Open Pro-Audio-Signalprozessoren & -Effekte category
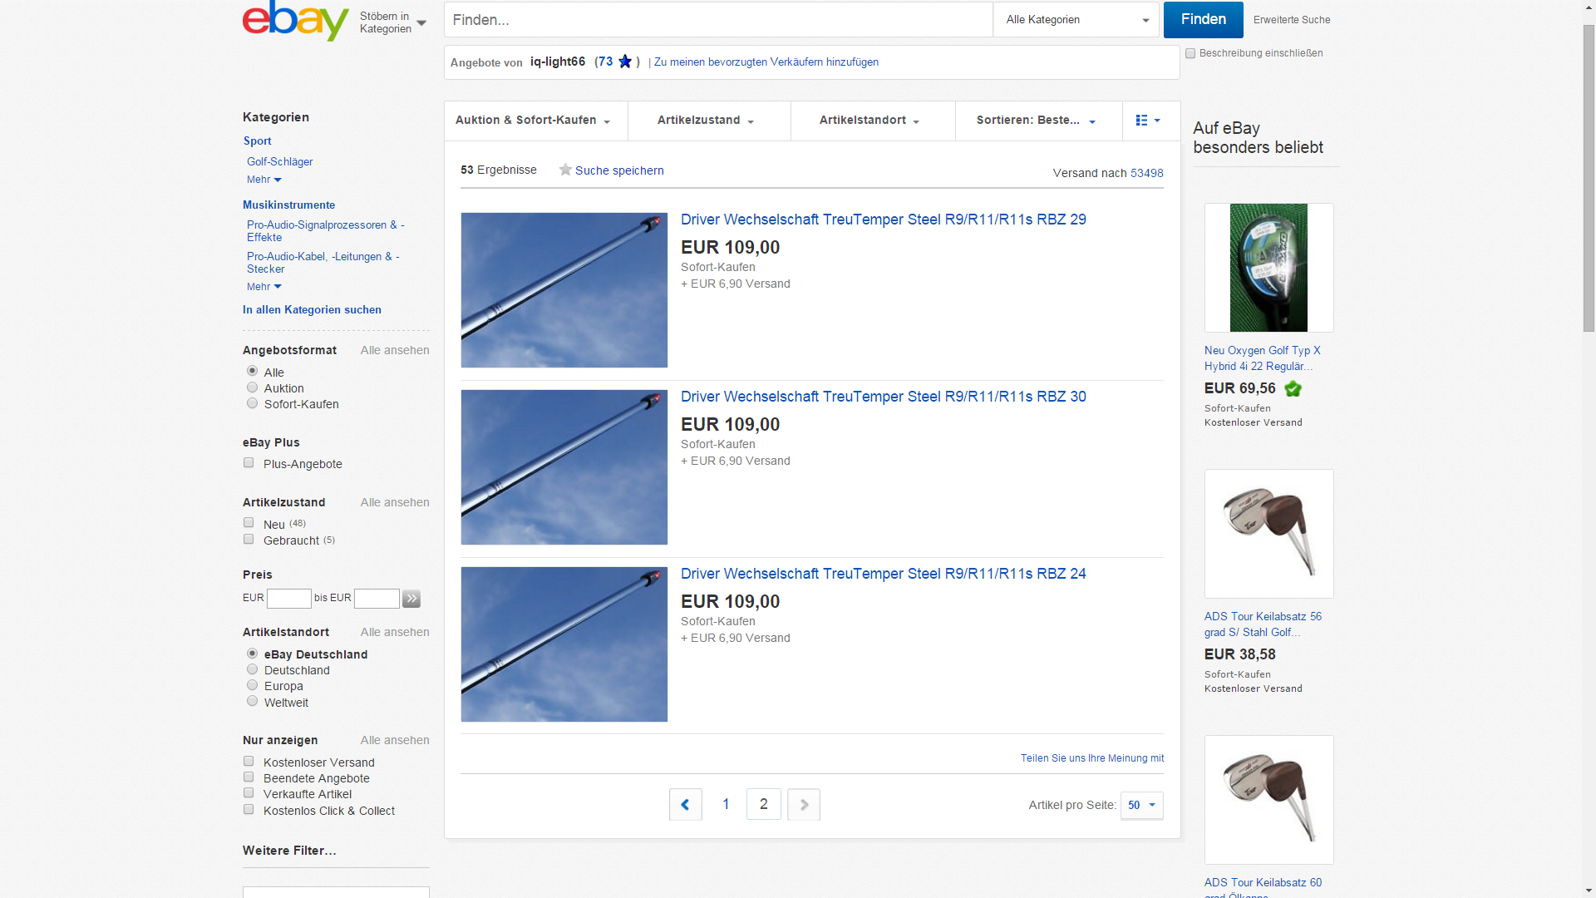The height and width of the screenshot is (898, 1596). pyautogui.click(x=325, y=231)
